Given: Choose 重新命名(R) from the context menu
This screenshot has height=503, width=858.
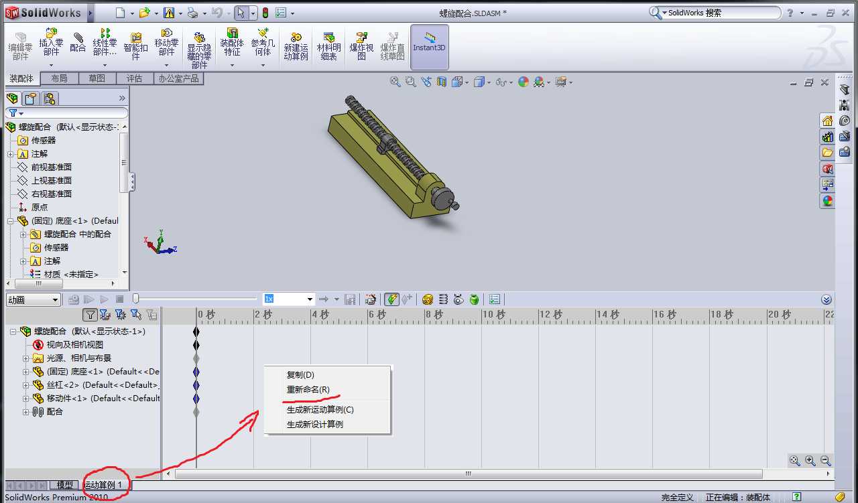Looking at the screenshot, I should (x=308, y=390).
